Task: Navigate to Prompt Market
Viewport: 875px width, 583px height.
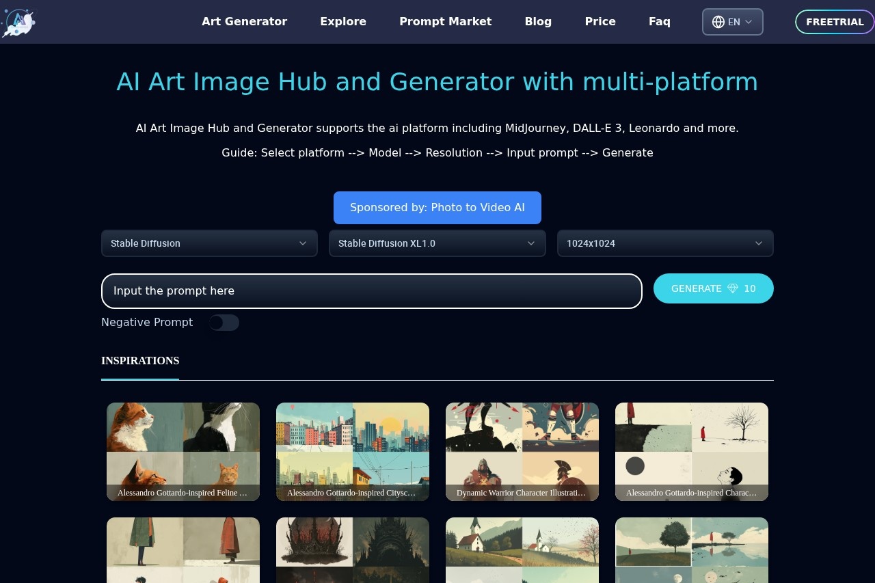Action: (x=445, y=22)
